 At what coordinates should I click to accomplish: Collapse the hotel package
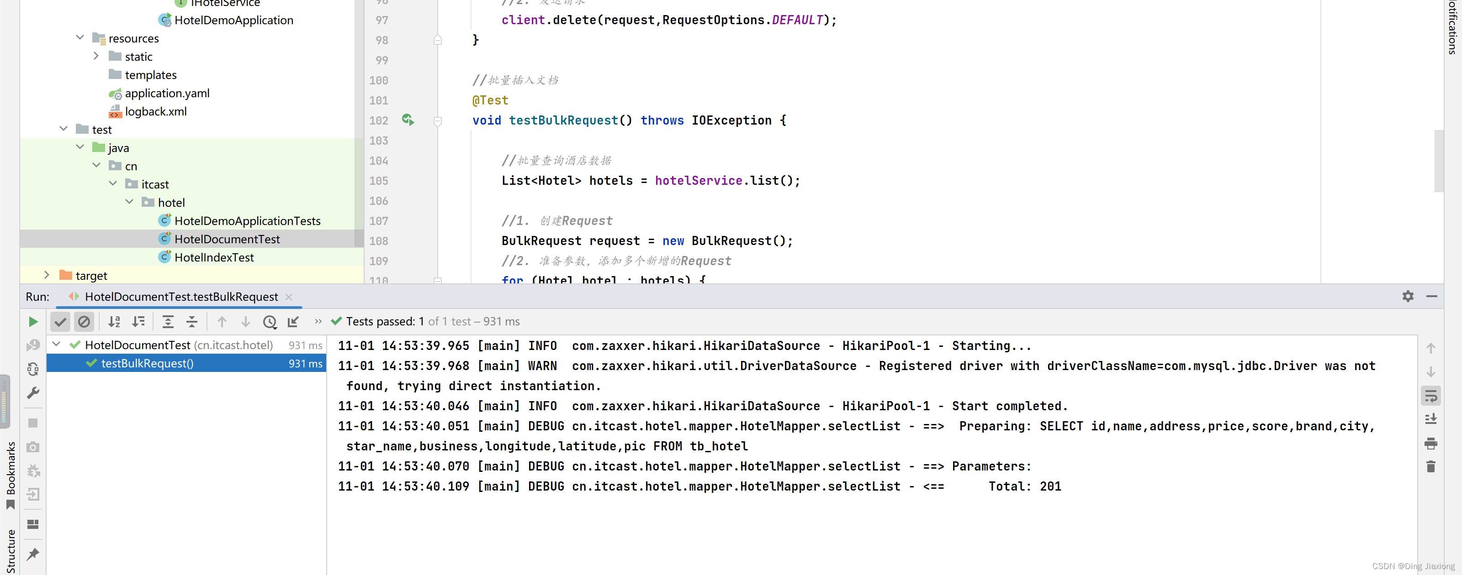click(x=129, y=201)
